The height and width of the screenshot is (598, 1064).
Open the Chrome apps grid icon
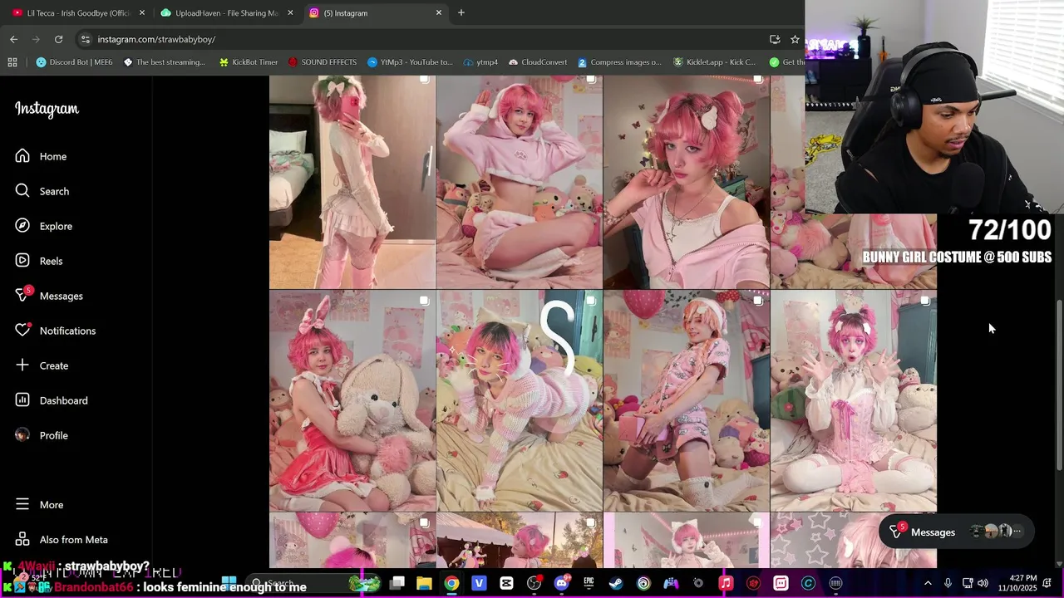12,62
